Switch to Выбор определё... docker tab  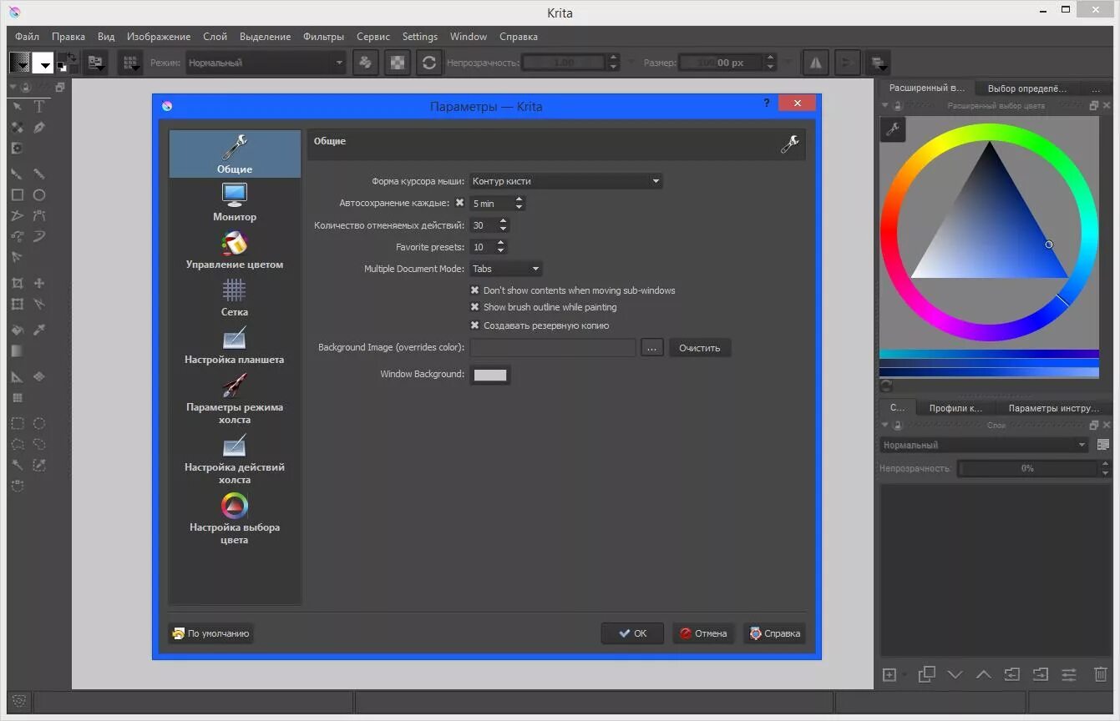pyautogui.click(x=1026, y=88)
